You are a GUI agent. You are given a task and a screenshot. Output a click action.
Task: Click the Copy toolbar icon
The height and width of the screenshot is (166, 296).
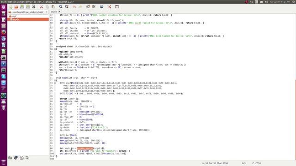click(x=47, y=7)
